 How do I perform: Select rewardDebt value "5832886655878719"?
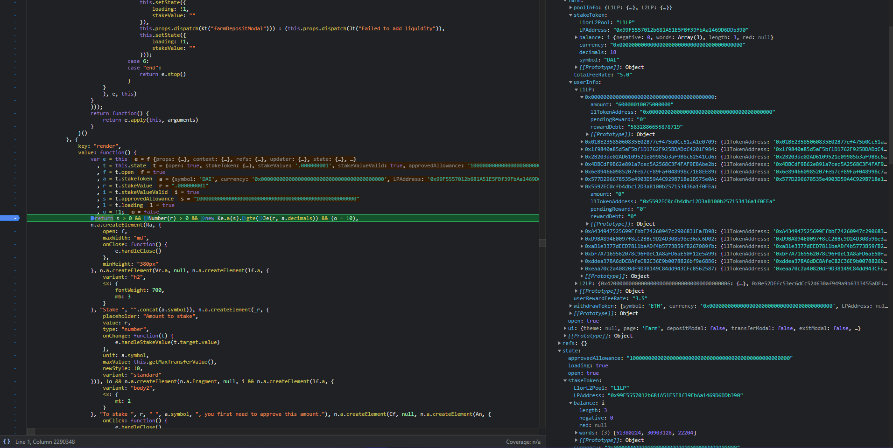(655, 127)
